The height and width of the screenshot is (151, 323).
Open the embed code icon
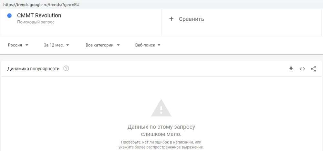[x=302, y=69]
